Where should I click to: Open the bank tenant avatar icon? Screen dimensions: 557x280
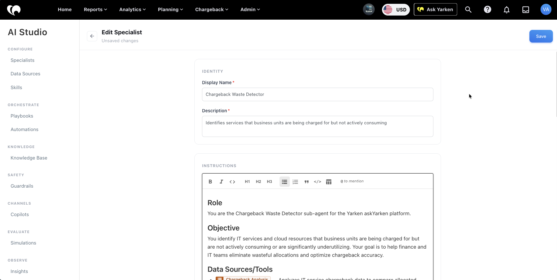[x=369, y=9]
